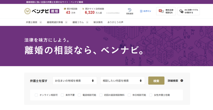Open the 弁護士検索 menu item

[x=31, y=22]
